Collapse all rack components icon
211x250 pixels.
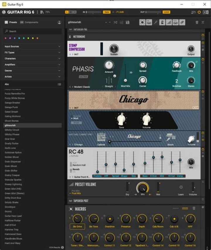pyautogui.click(x=203, y=22)
